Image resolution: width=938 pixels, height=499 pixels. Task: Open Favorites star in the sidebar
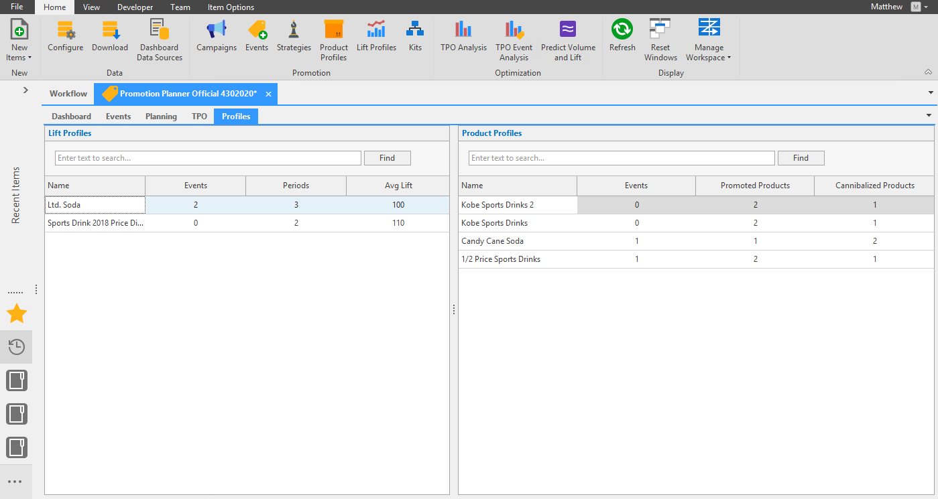tap(16, 313)
